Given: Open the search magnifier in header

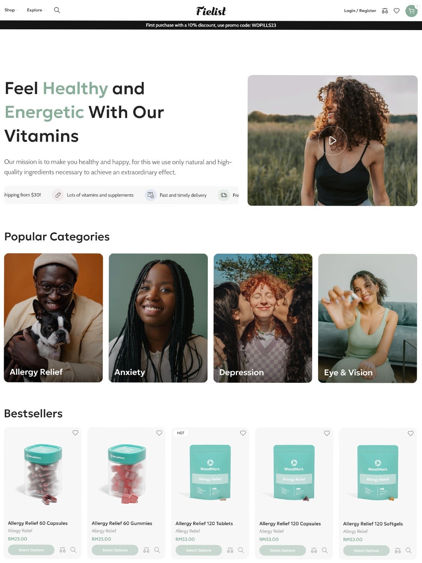Looking at the screenshot, I should pos(57,10).
